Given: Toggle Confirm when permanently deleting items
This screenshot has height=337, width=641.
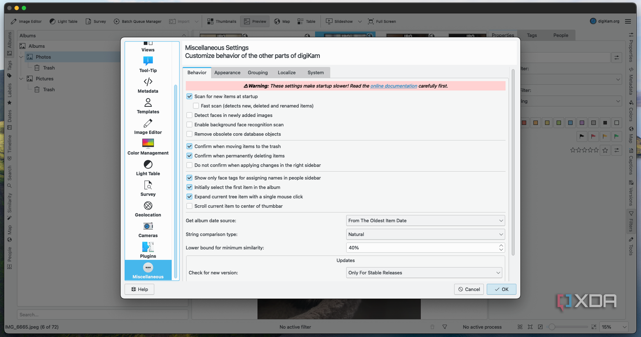Looking at the screenshot, I should pos(189,156).
